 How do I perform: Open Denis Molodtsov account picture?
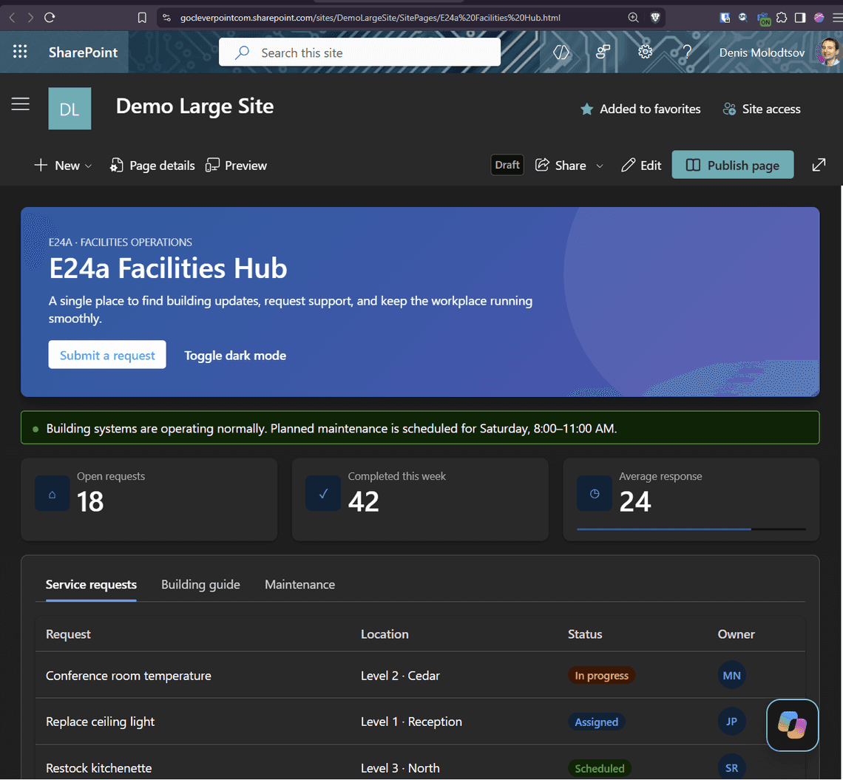[828, 52]
